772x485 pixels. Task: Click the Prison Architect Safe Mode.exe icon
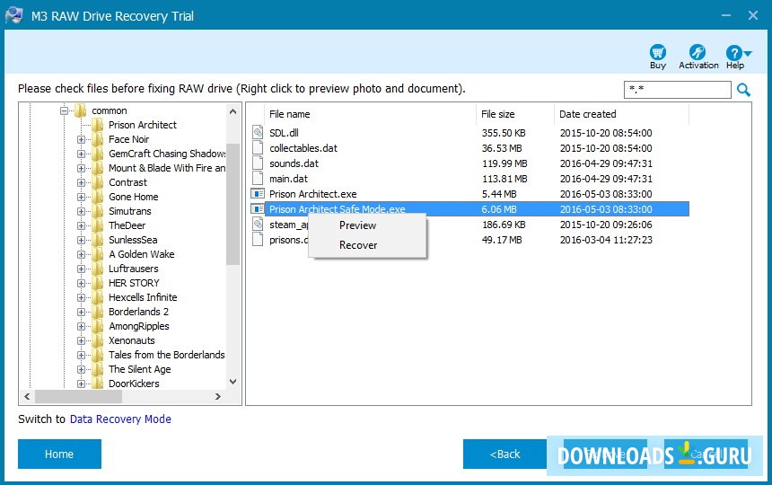point(258,208)
